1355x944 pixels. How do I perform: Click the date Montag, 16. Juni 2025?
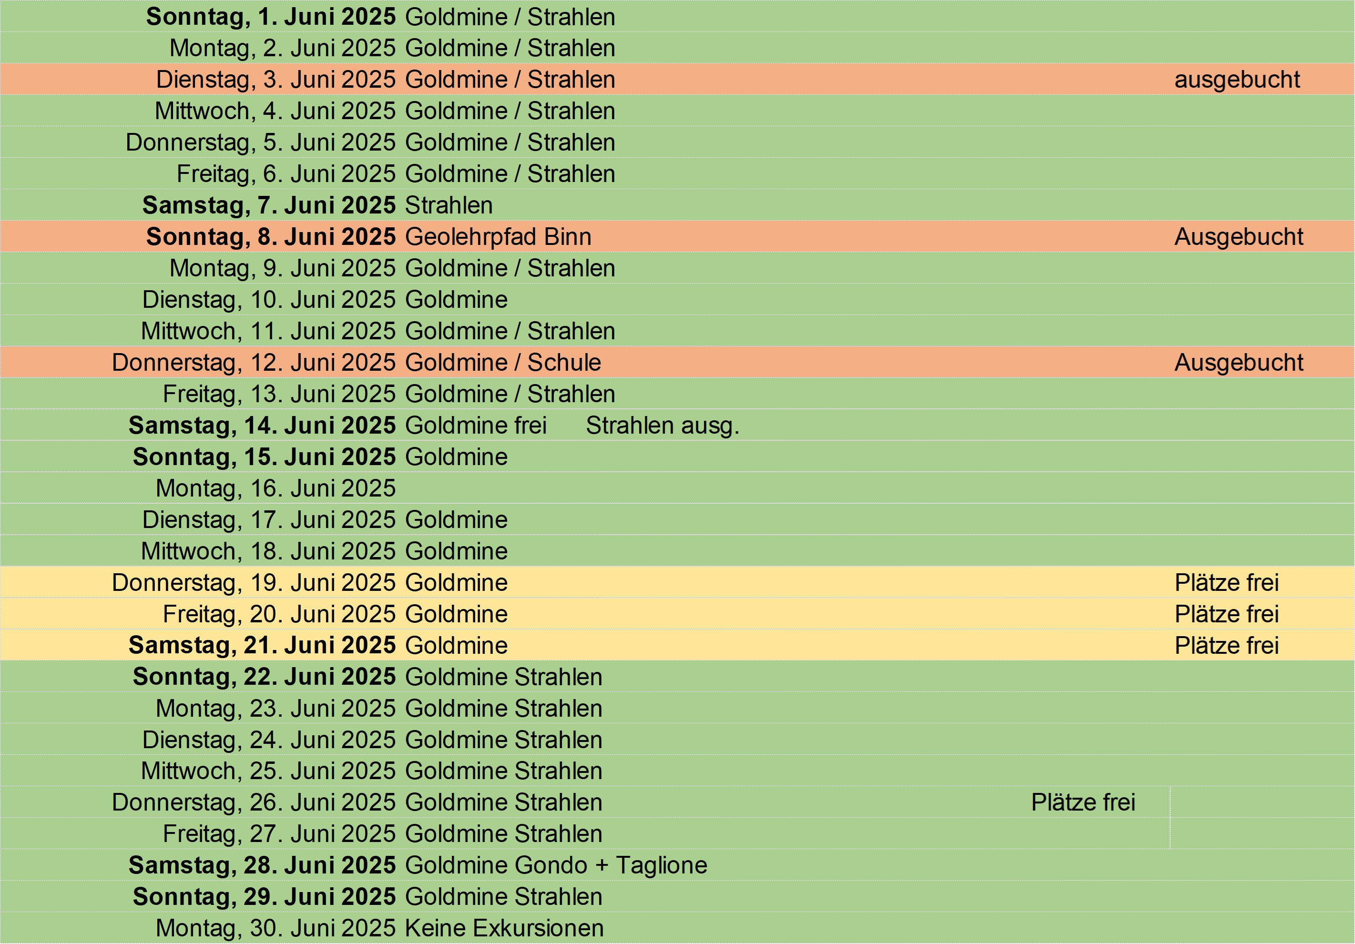click(275, 488)
